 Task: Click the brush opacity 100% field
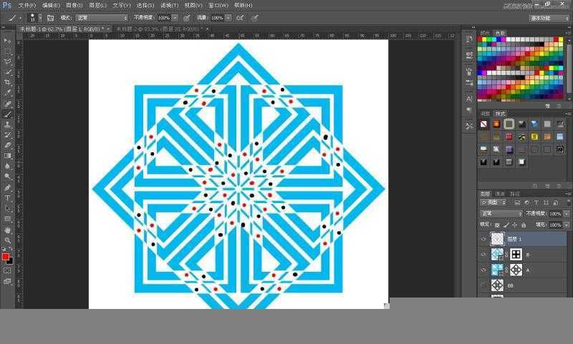click(x=164, y=17)
